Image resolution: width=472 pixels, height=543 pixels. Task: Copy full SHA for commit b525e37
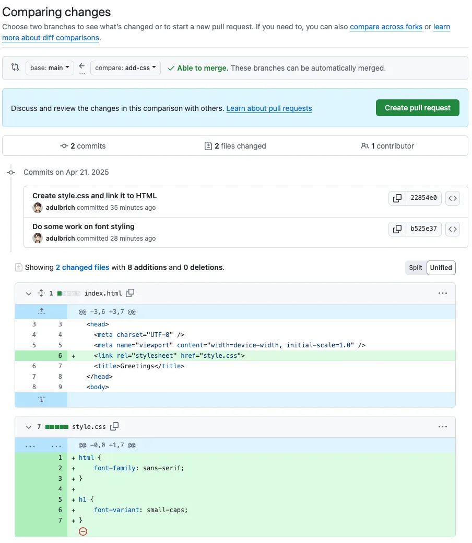[x=397, y=229]
